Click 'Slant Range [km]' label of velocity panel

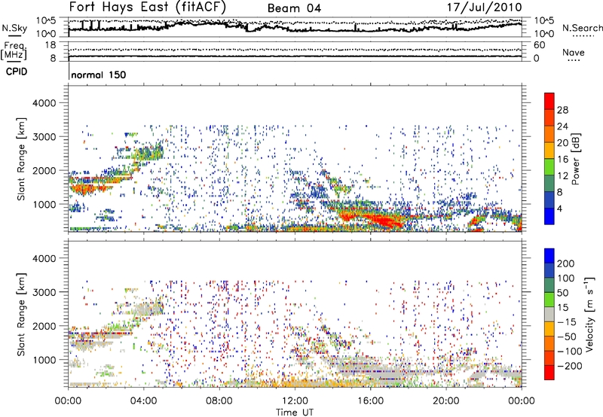click(x=21, y=314)
